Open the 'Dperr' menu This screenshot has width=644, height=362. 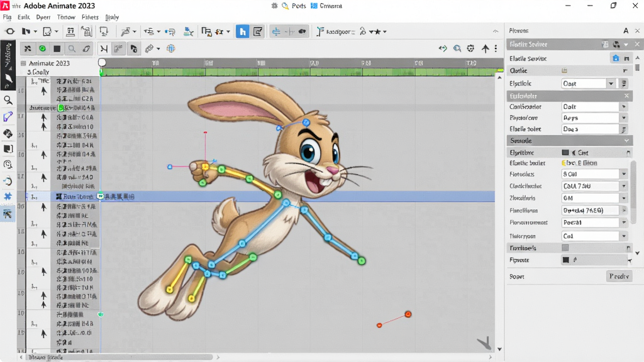(43, 17)
